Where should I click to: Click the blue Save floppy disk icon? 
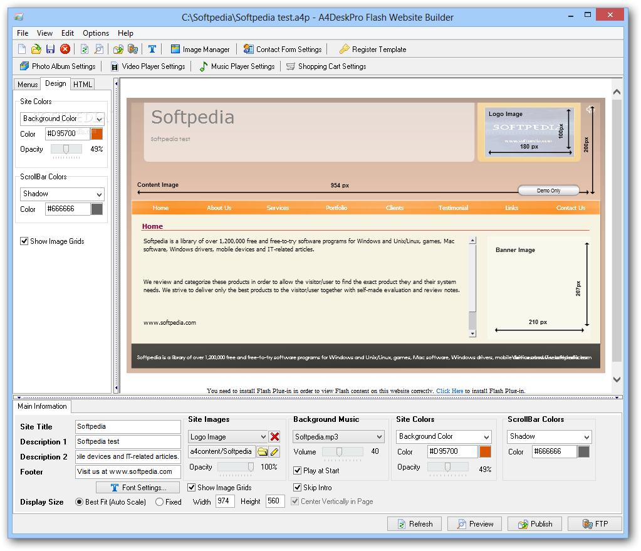click(50, 49)
